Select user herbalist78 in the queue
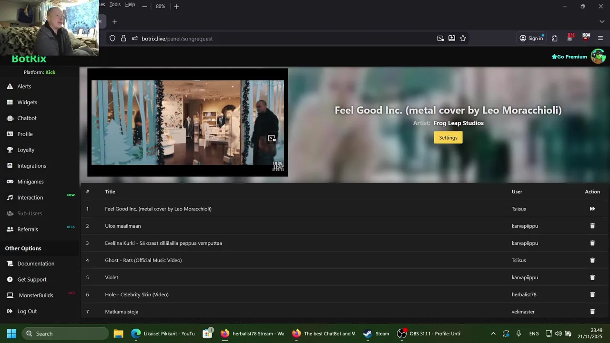Screen dimensions: 610x343 (x=524, y=294)
